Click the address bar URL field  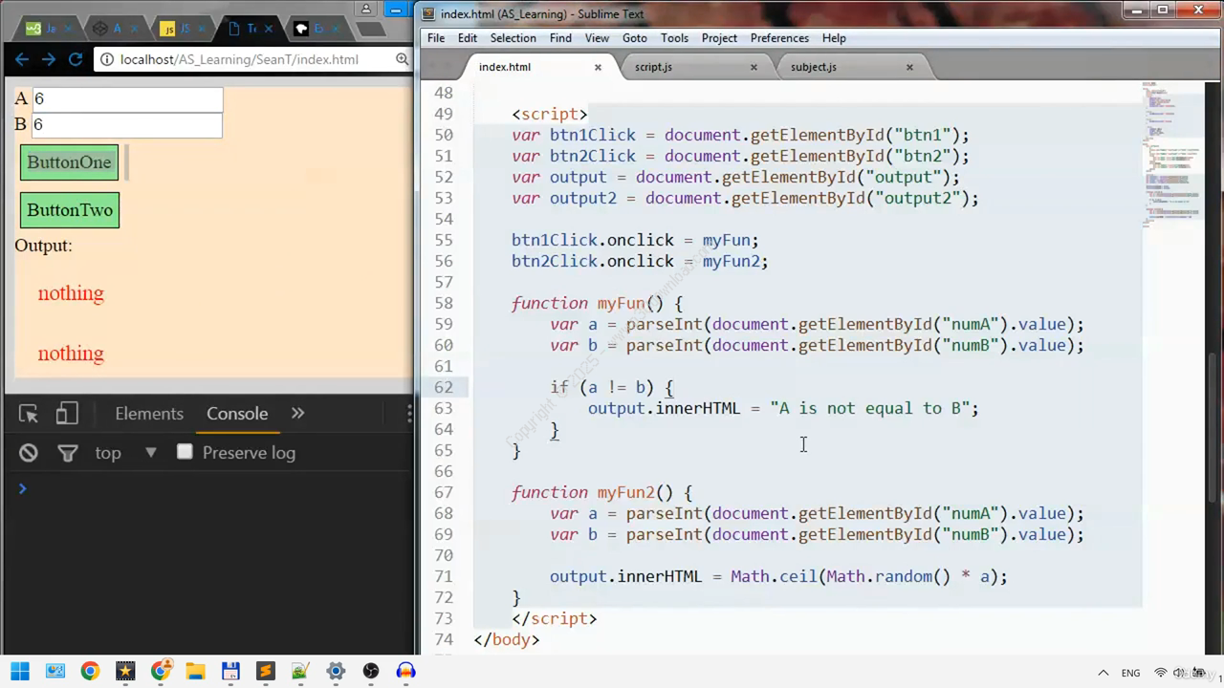239,59
